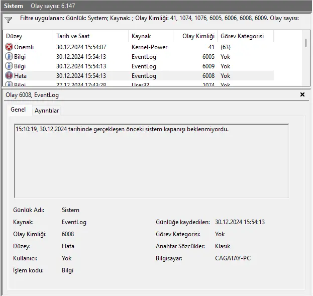Image resolution: width=313 pixels, height=296 pixels.
Task: Switch to the Ayrıntılar tab
Action: 47,111
